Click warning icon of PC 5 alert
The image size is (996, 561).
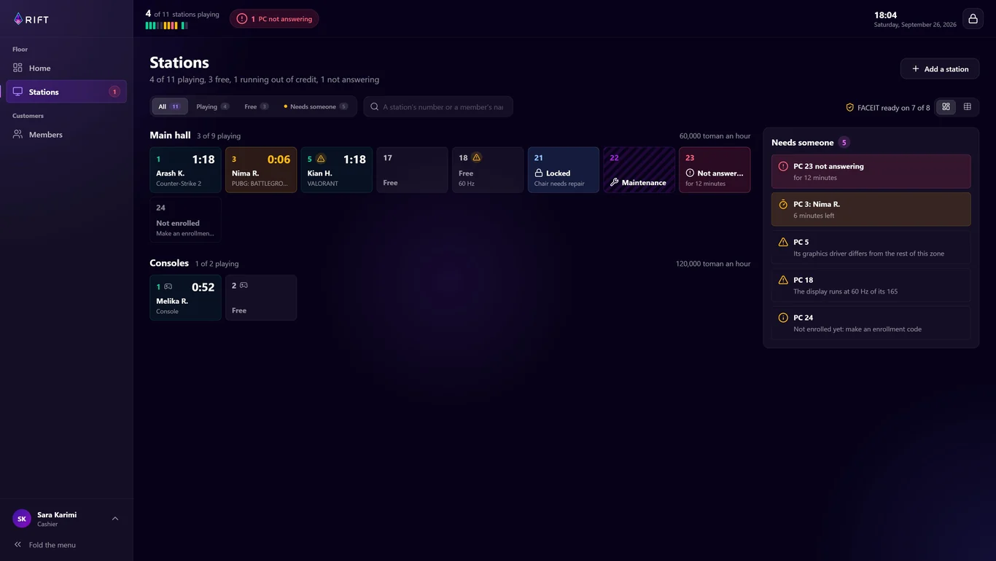[783, 242]
